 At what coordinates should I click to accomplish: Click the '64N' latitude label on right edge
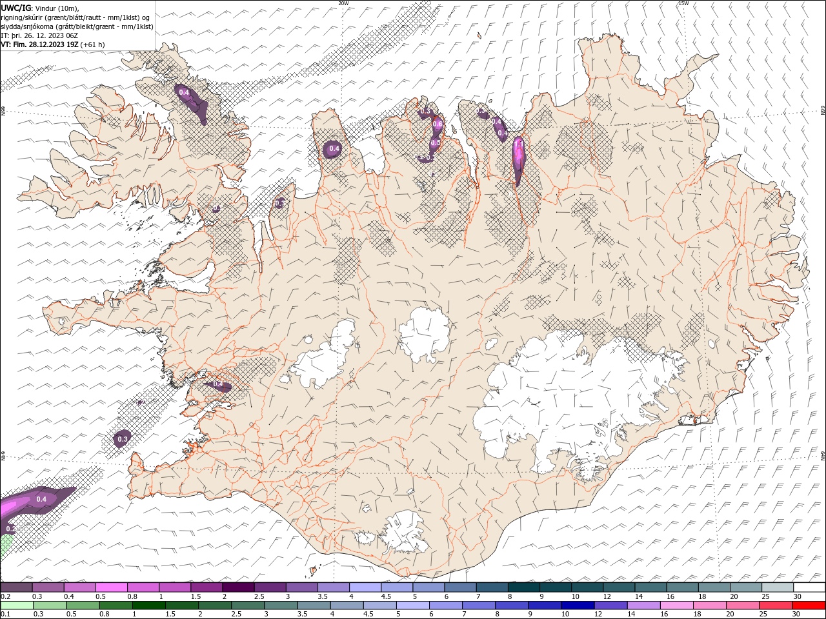[823, 456]
